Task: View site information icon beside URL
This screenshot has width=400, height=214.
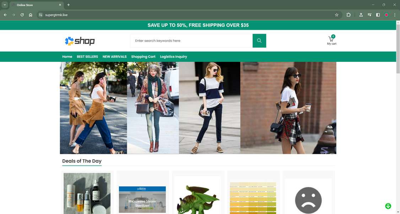Action: [x=40, y=15]
